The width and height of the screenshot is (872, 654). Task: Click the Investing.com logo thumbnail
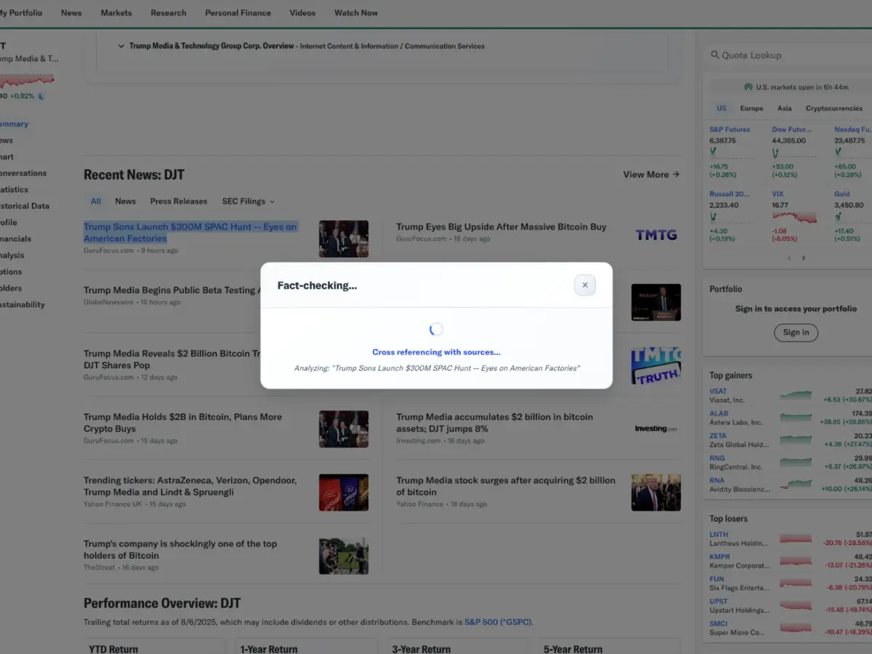point(656,429)
